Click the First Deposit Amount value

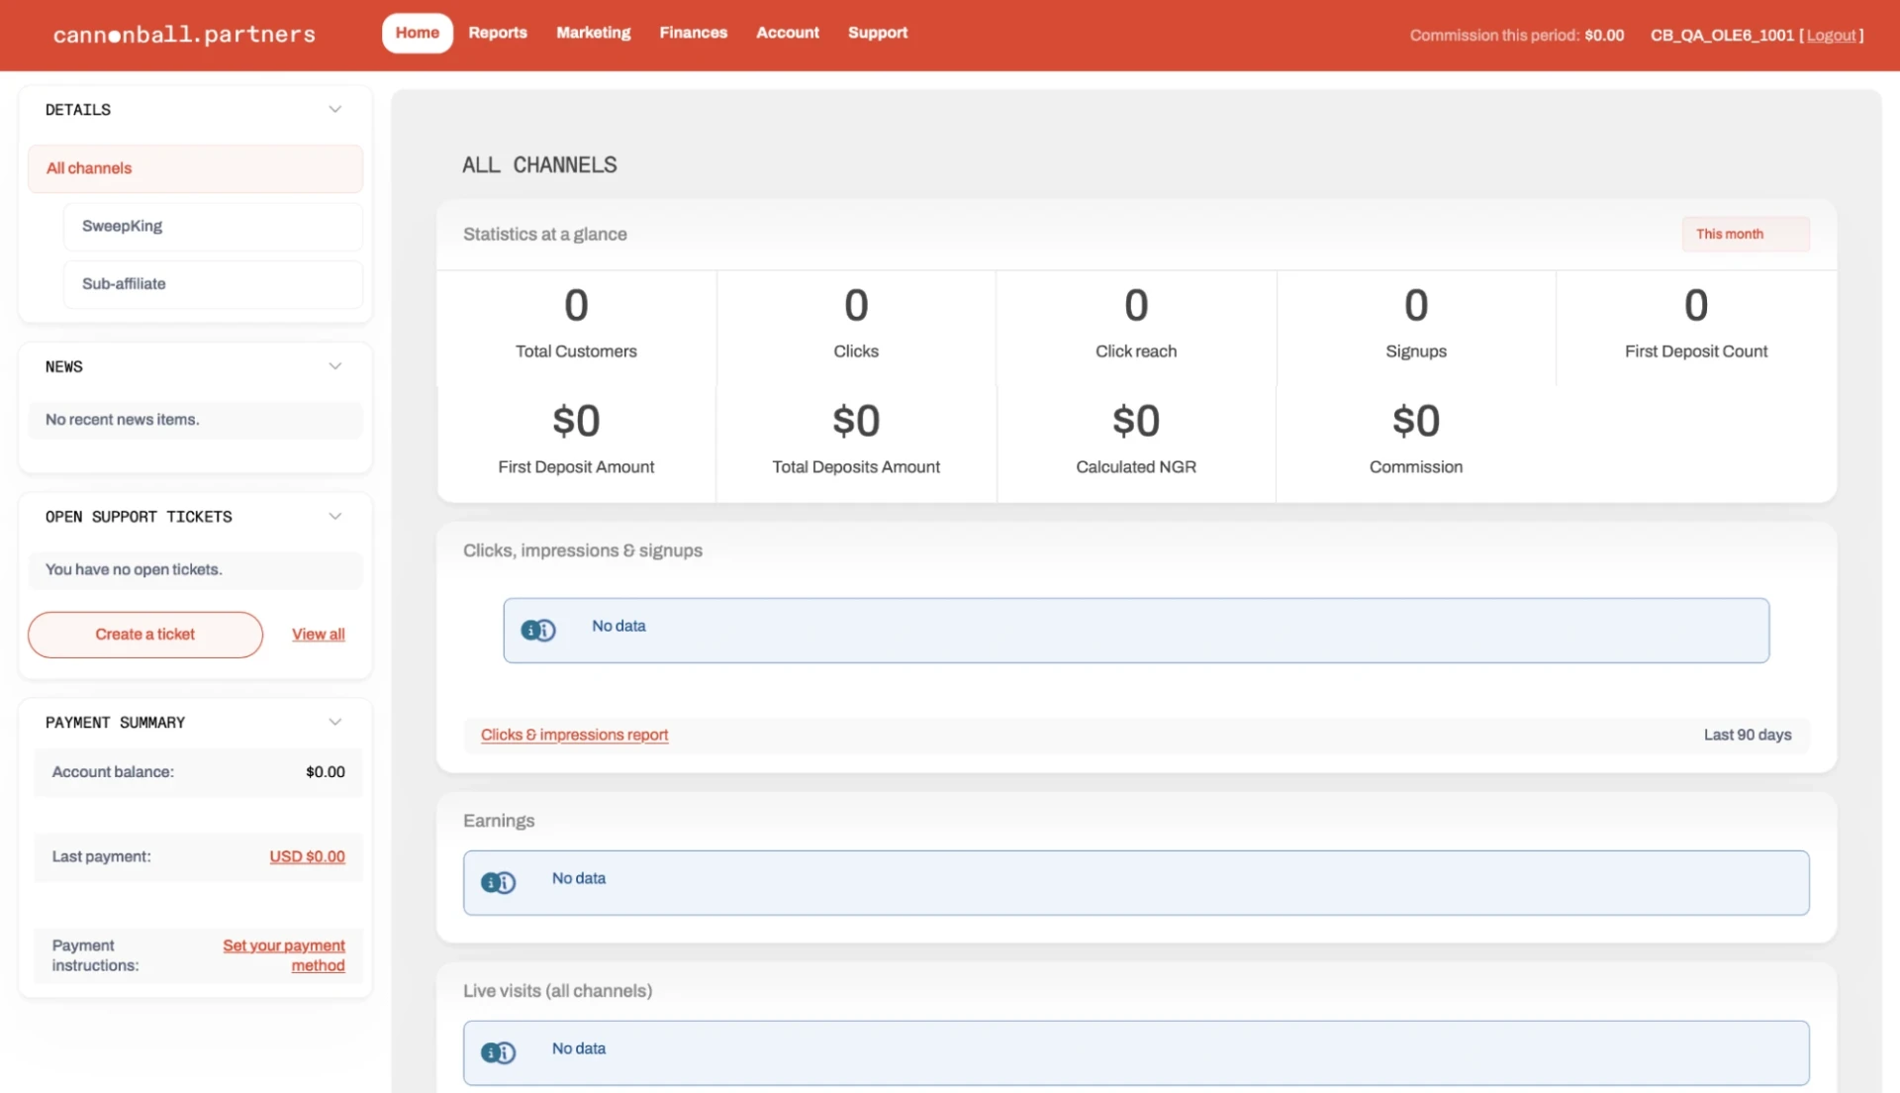point(576,421)
